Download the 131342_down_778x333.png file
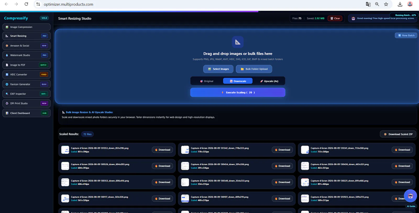Image resolution: width=419 pixels, height=213 pixels. [282, 150]
